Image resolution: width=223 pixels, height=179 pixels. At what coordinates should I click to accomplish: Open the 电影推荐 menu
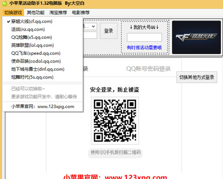click(x=81, y=13)
